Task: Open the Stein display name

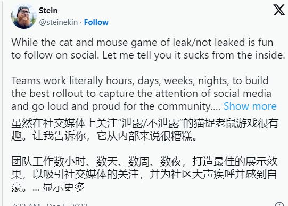Action: pos(48,11)
